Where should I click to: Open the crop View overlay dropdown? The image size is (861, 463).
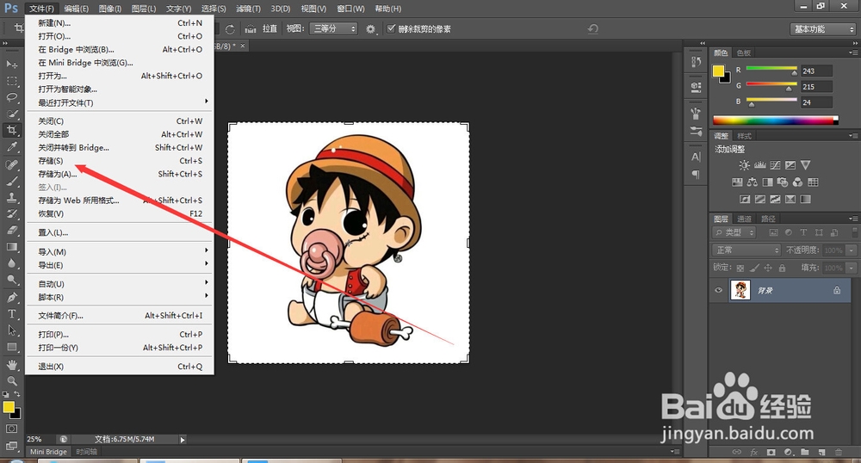(x=334, y=28)
